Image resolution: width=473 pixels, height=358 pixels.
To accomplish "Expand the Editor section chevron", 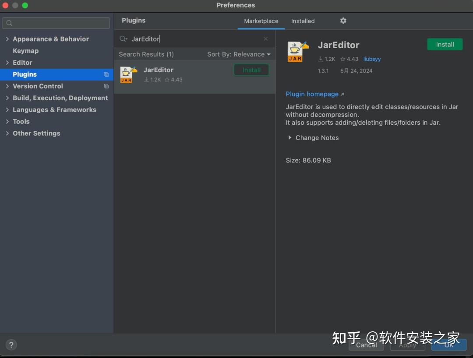I will click(x=7, y=63).
